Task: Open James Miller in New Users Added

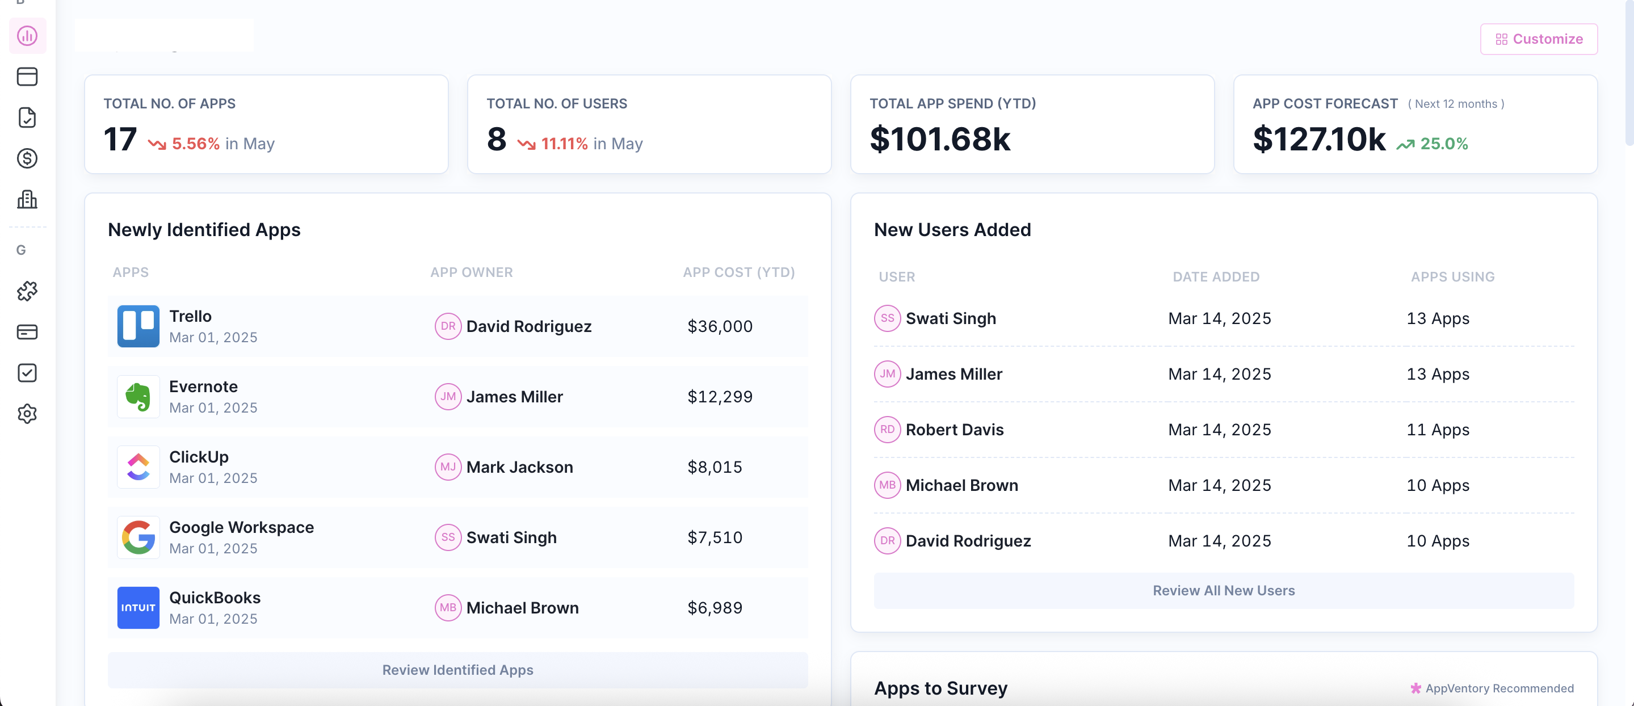Action: tap(953, 374)
